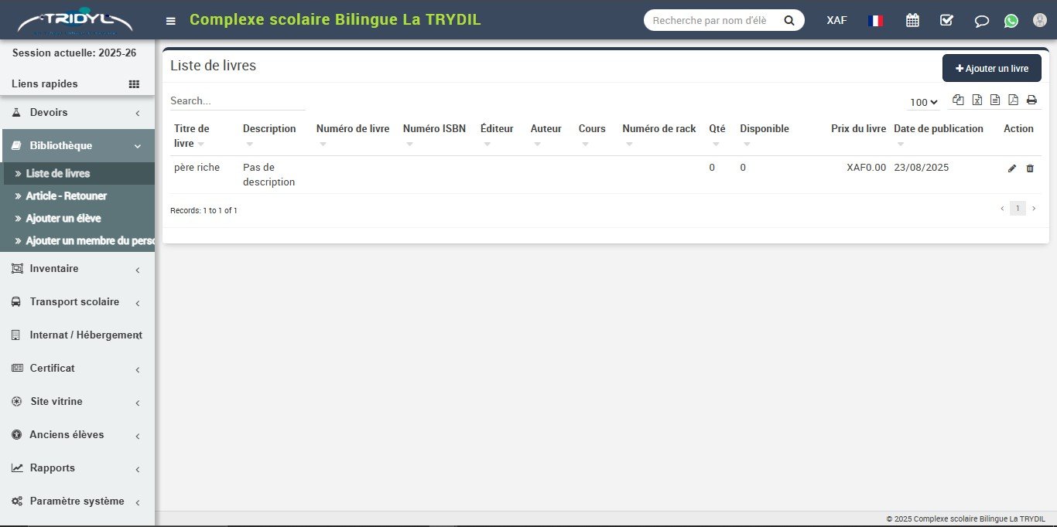1057x527 pixels.
Task: Click the Ajouter un livre button
Action: click(x=991, y=68)
